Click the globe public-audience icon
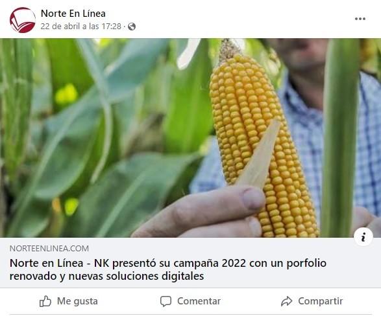Viewport: 381px width, 318px height. coord(132,27)
